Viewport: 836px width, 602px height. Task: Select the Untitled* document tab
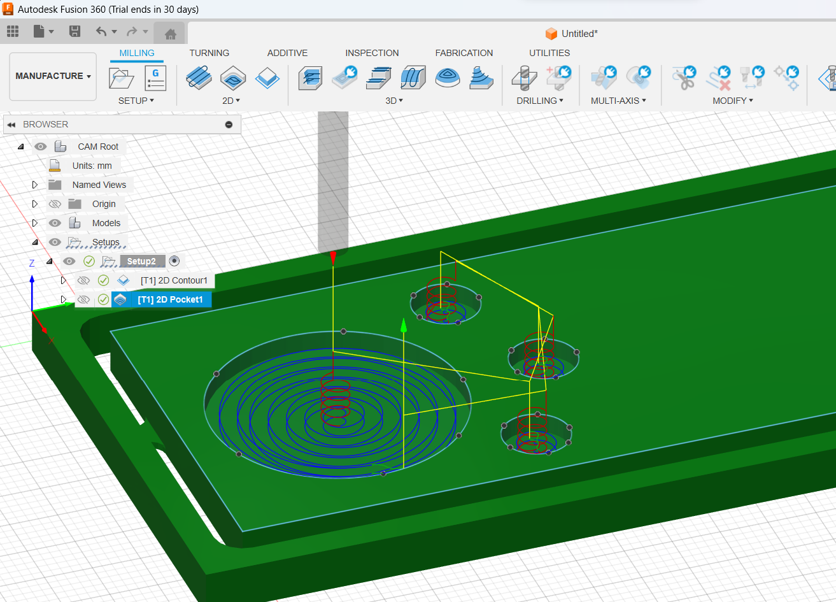572,34
